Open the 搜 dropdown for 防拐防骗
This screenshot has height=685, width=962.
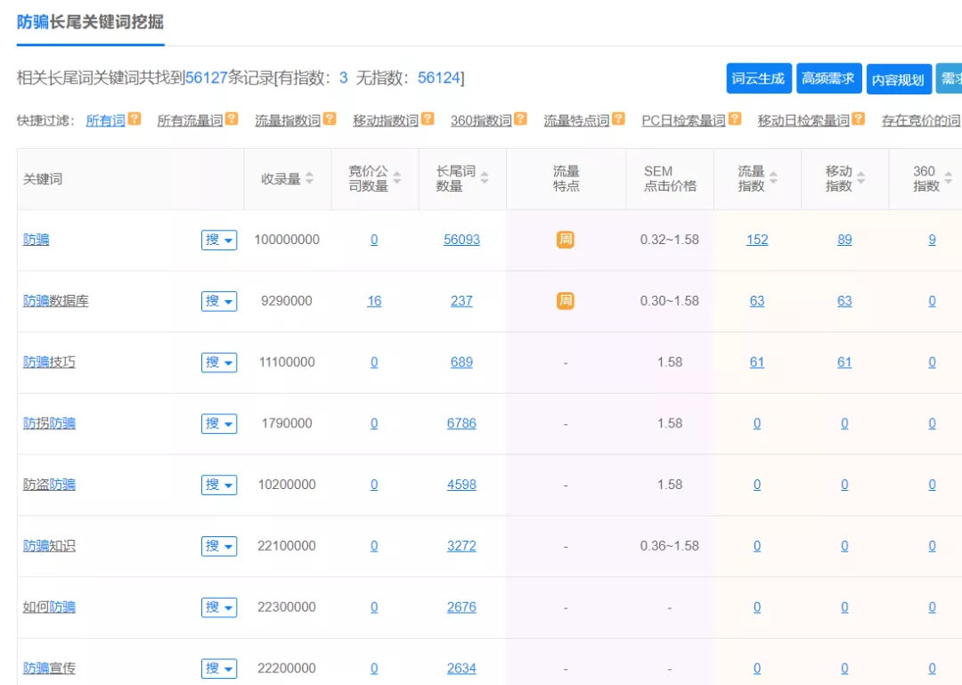(x=219, y=423)
